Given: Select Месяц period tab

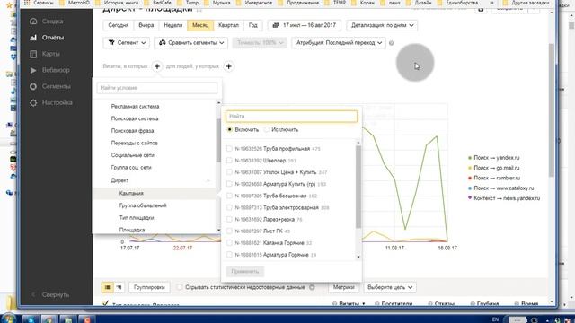Looking at the screenshot, I should 200,25.
